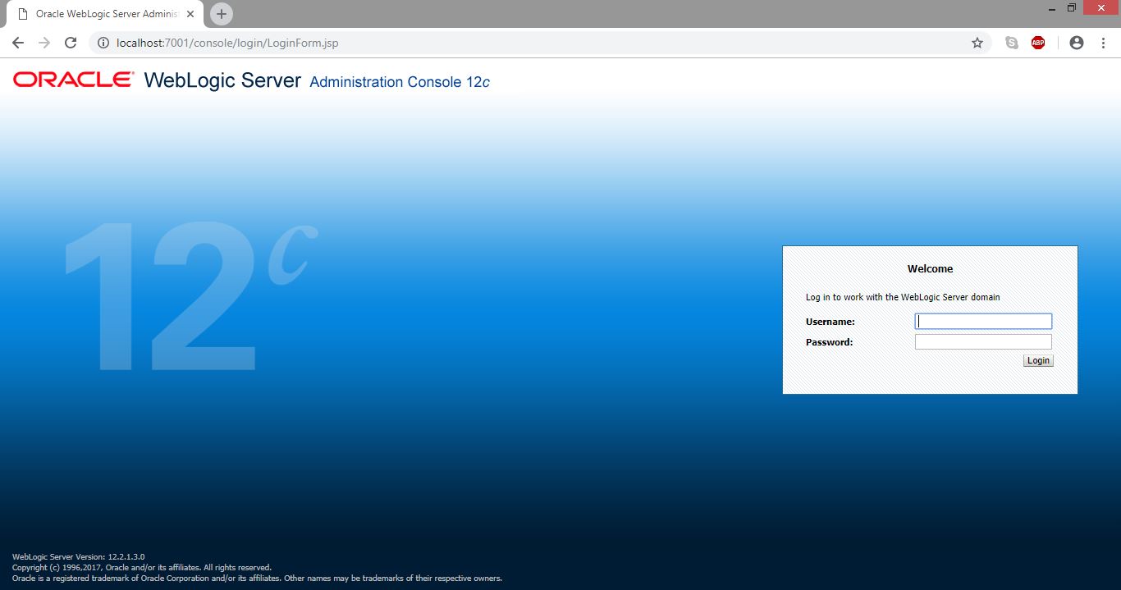
Task: Open the Adblock Plus extension icon
Action: click(1038, 43)
